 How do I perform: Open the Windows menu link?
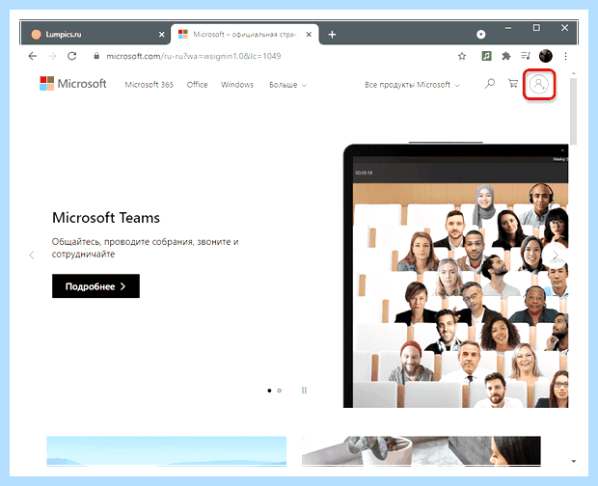(237, 85)
